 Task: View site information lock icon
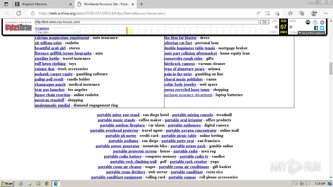tap(33, 13)
